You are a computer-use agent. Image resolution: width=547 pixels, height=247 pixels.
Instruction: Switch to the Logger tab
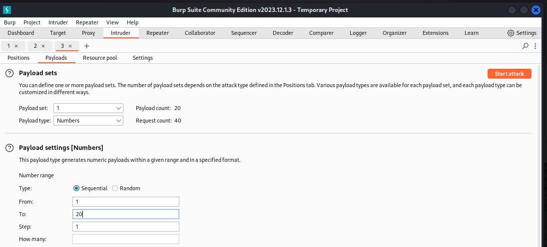pyautogui.click(x=358, y=33)
